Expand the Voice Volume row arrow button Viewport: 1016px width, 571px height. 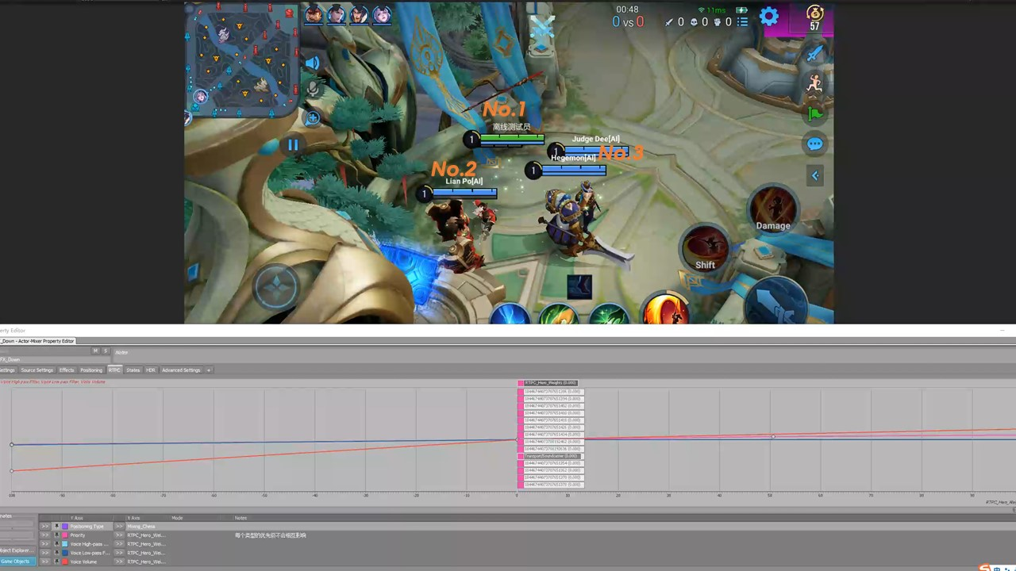[45, 561]
